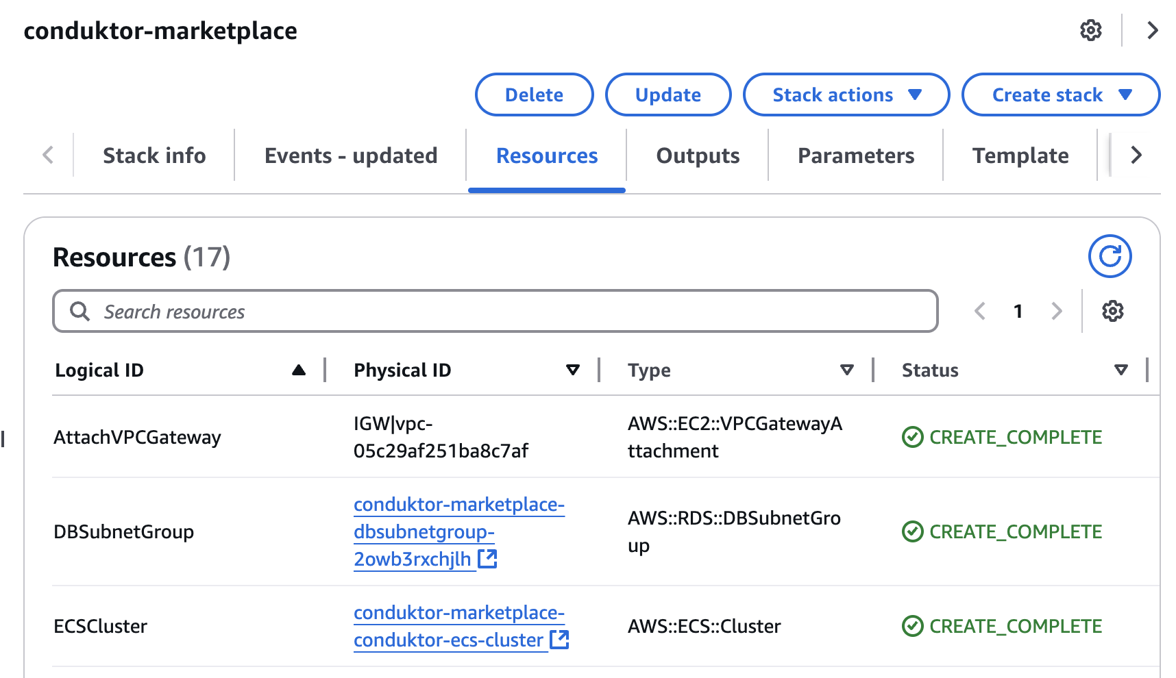
Task: Expand the Stack actions dropdown
Action: point(846,95)
